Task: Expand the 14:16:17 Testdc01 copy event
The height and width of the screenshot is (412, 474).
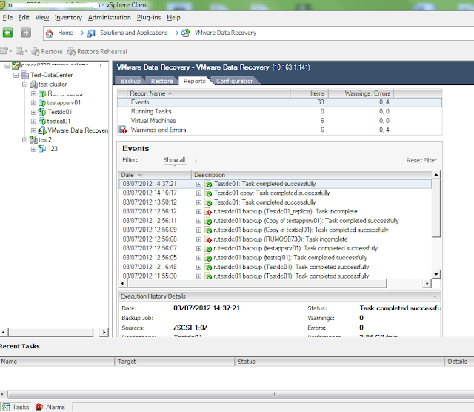Action: (x=198, y=193)
